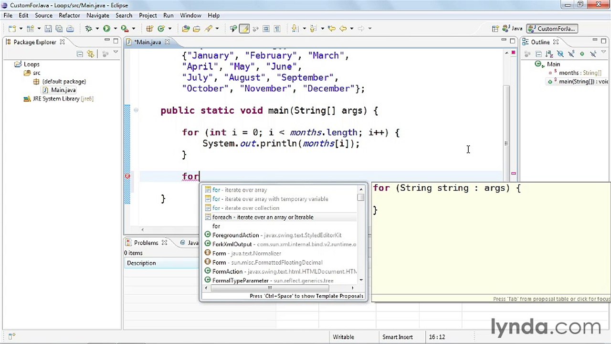The height and width of the screenshot is (344, 611).
Task: Create a new Java package icon
Action: 149,29
